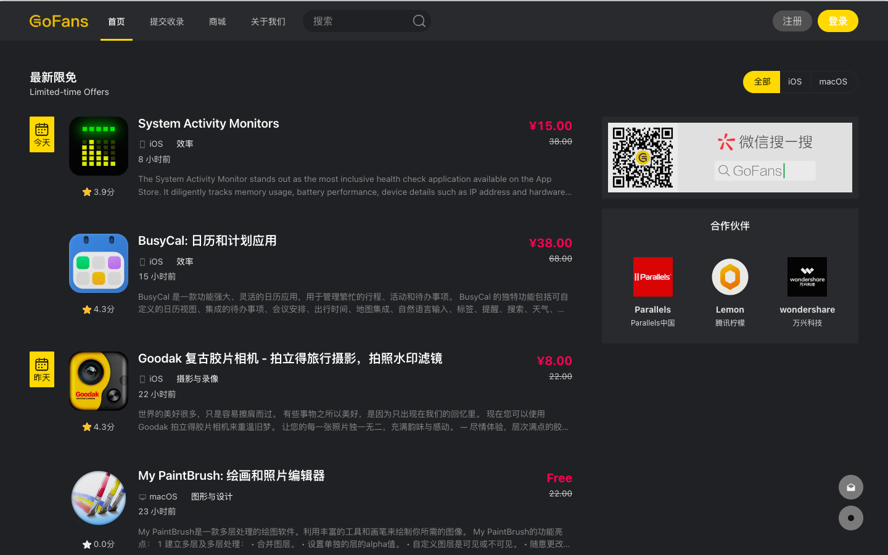Click the Lemon 腾讯柠檬 partner logo

tap(730, 277)
